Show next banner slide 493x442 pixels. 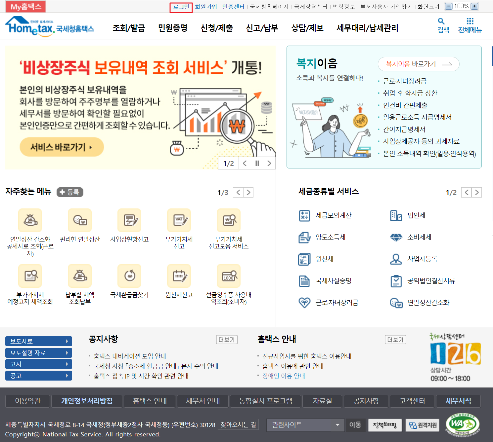269,163
